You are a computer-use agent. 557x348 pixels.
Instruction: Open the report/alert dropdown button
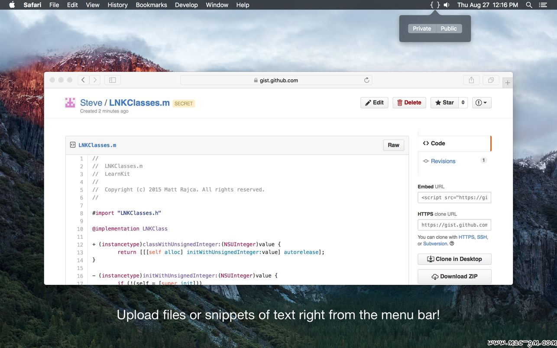[x=482, y=103]
